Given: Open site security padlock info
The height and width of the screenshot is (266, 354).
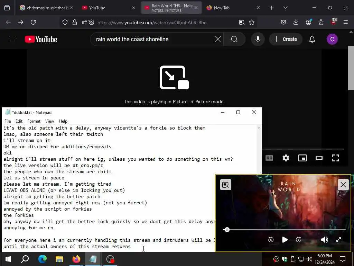Looking at the screenshot, I should click(x=75, y=22).
